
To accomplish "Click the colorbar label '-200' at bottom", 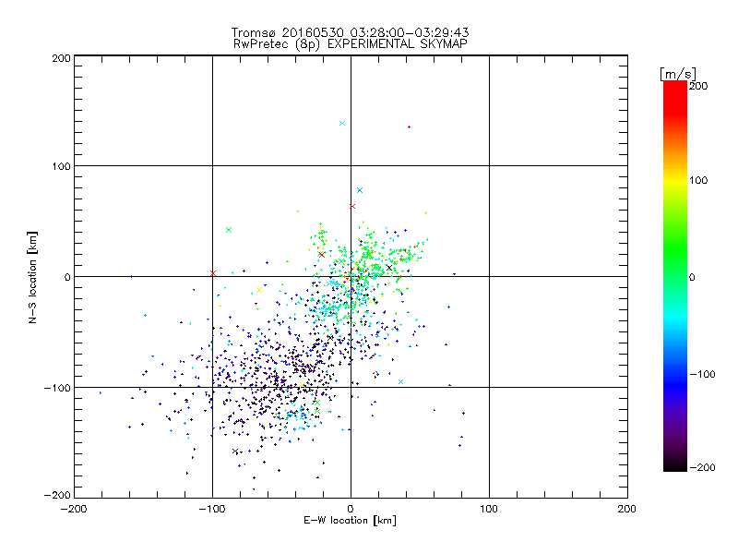I will click(x=702, y=467).
